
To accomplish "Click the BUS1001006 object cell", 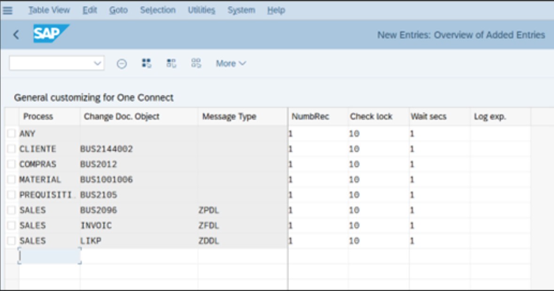I will [139, 180].
